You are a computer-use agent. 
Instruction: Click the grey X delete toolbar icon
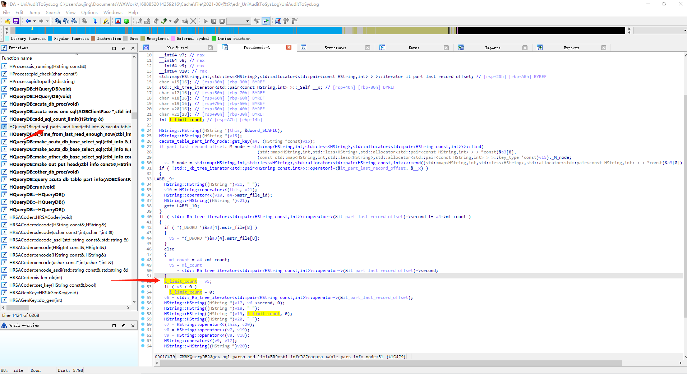(x=193, y=21)
